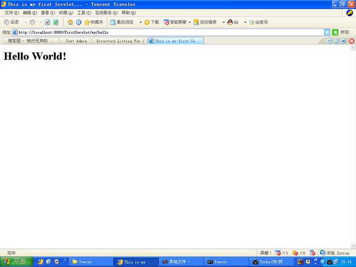Click the green Go (转到) button
This screenshot has height=267, width=356.
pyautogui.click(x=341, y=32)
